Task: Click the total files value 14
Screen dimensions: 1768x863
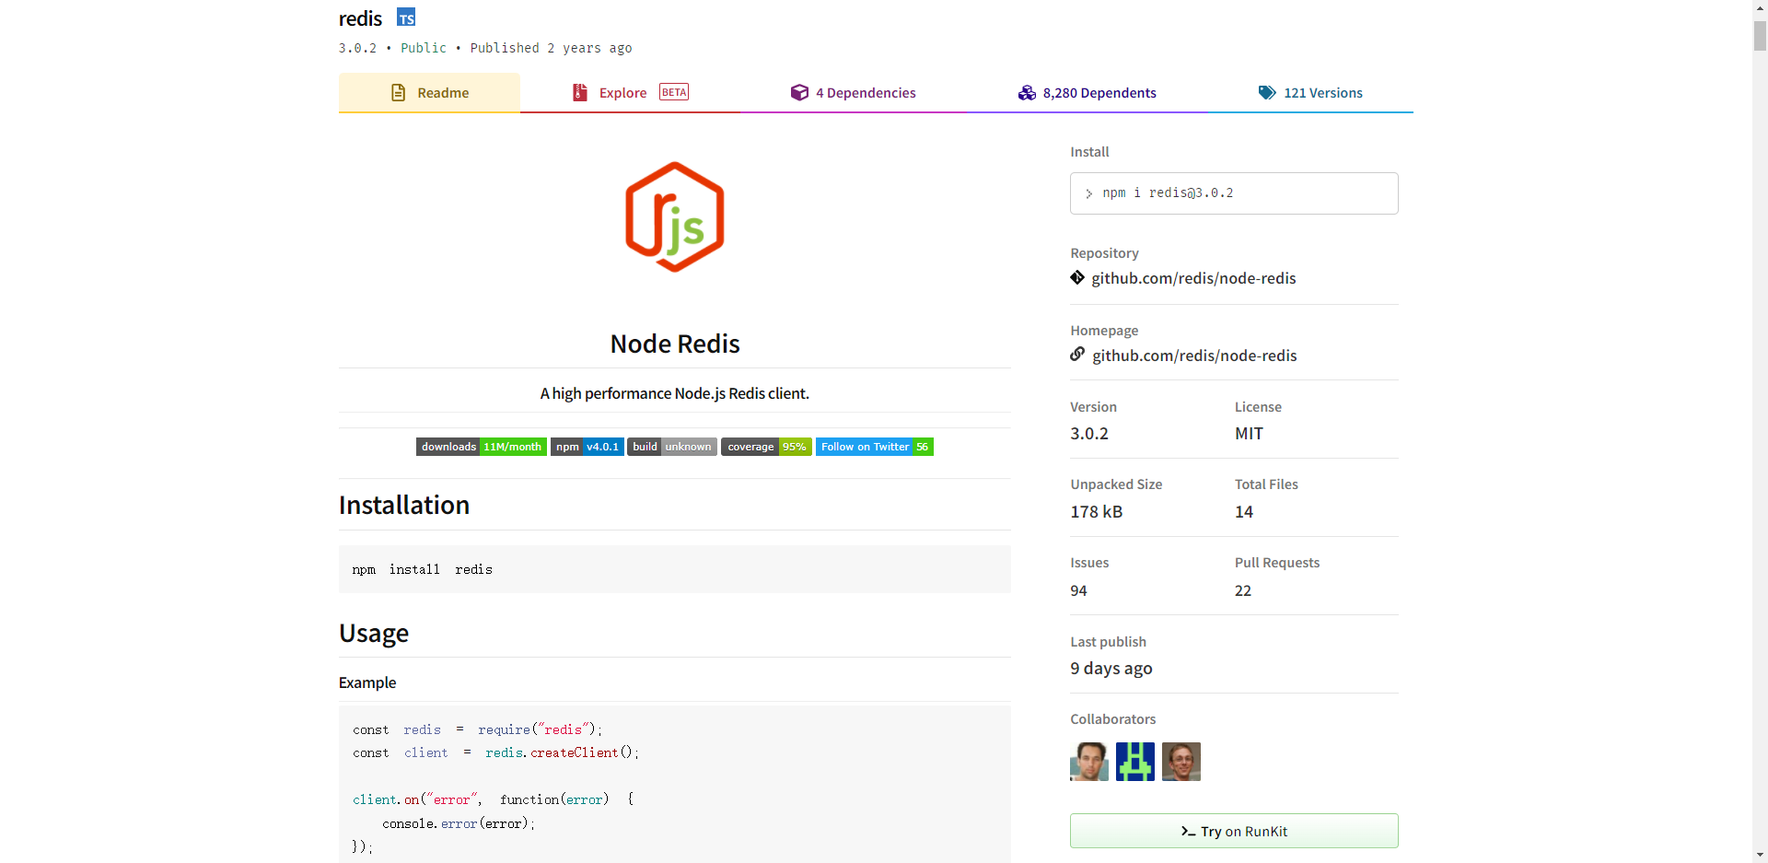Action: 1244,511
